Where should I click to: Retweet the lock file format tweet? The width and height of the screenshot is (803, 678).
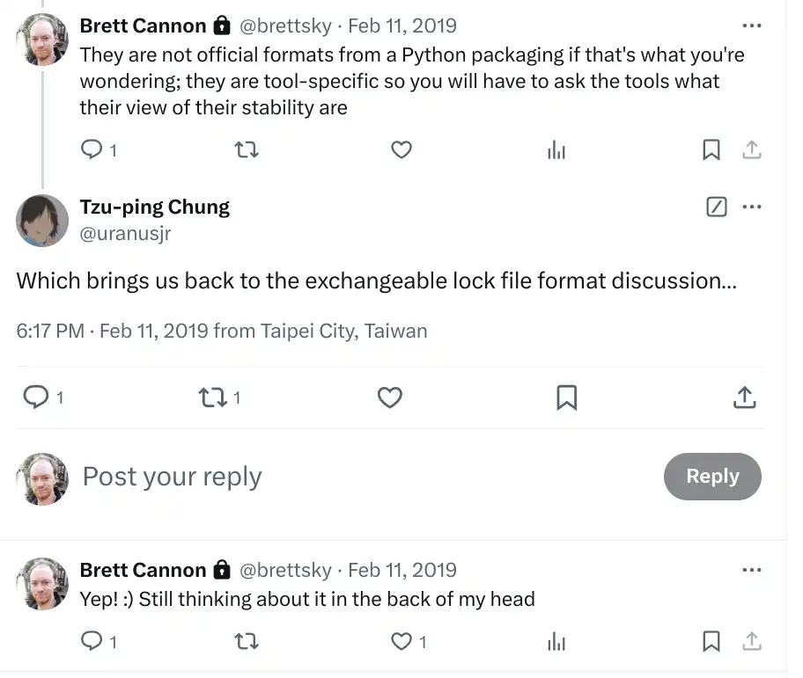pyautogui.click(x=213, y=398)
